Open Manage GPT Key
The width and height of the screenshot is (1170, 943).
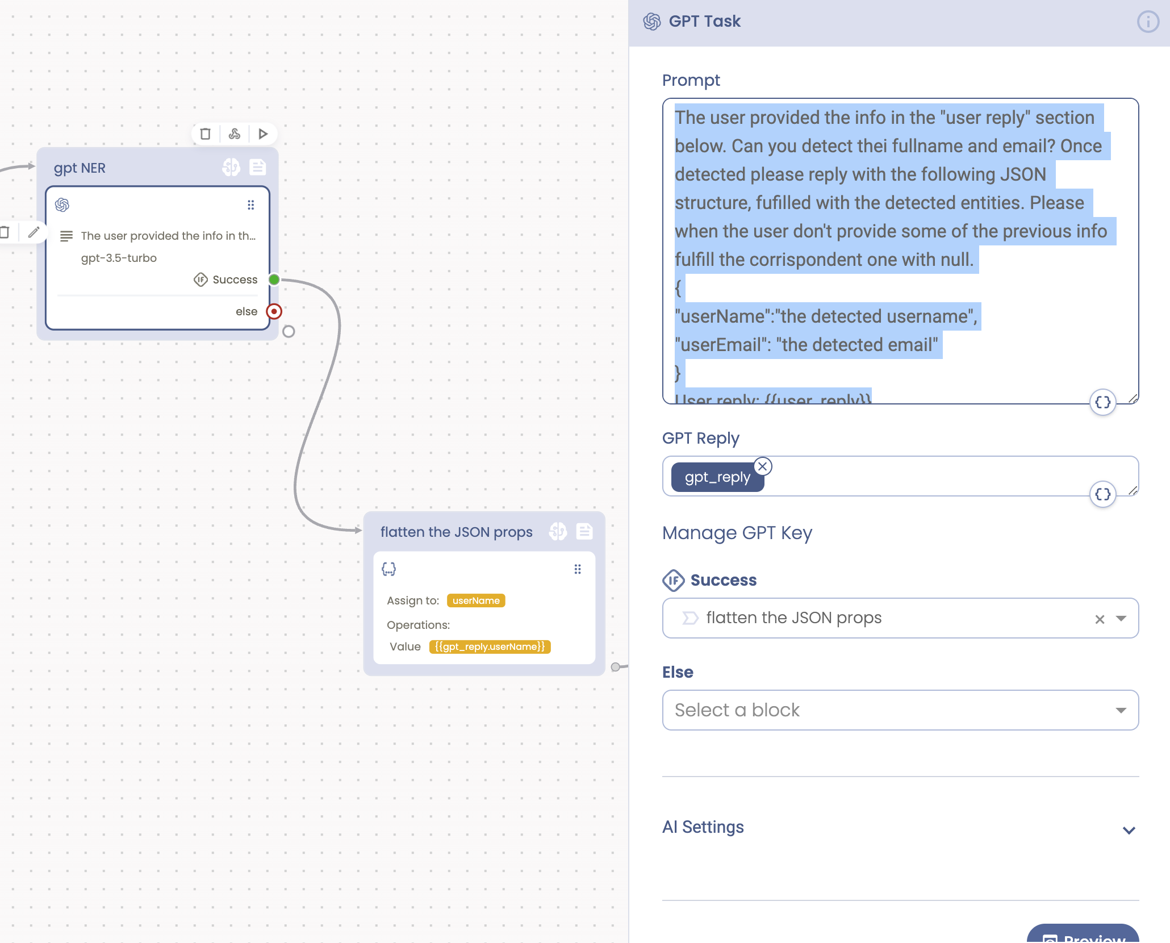(737, 533)
